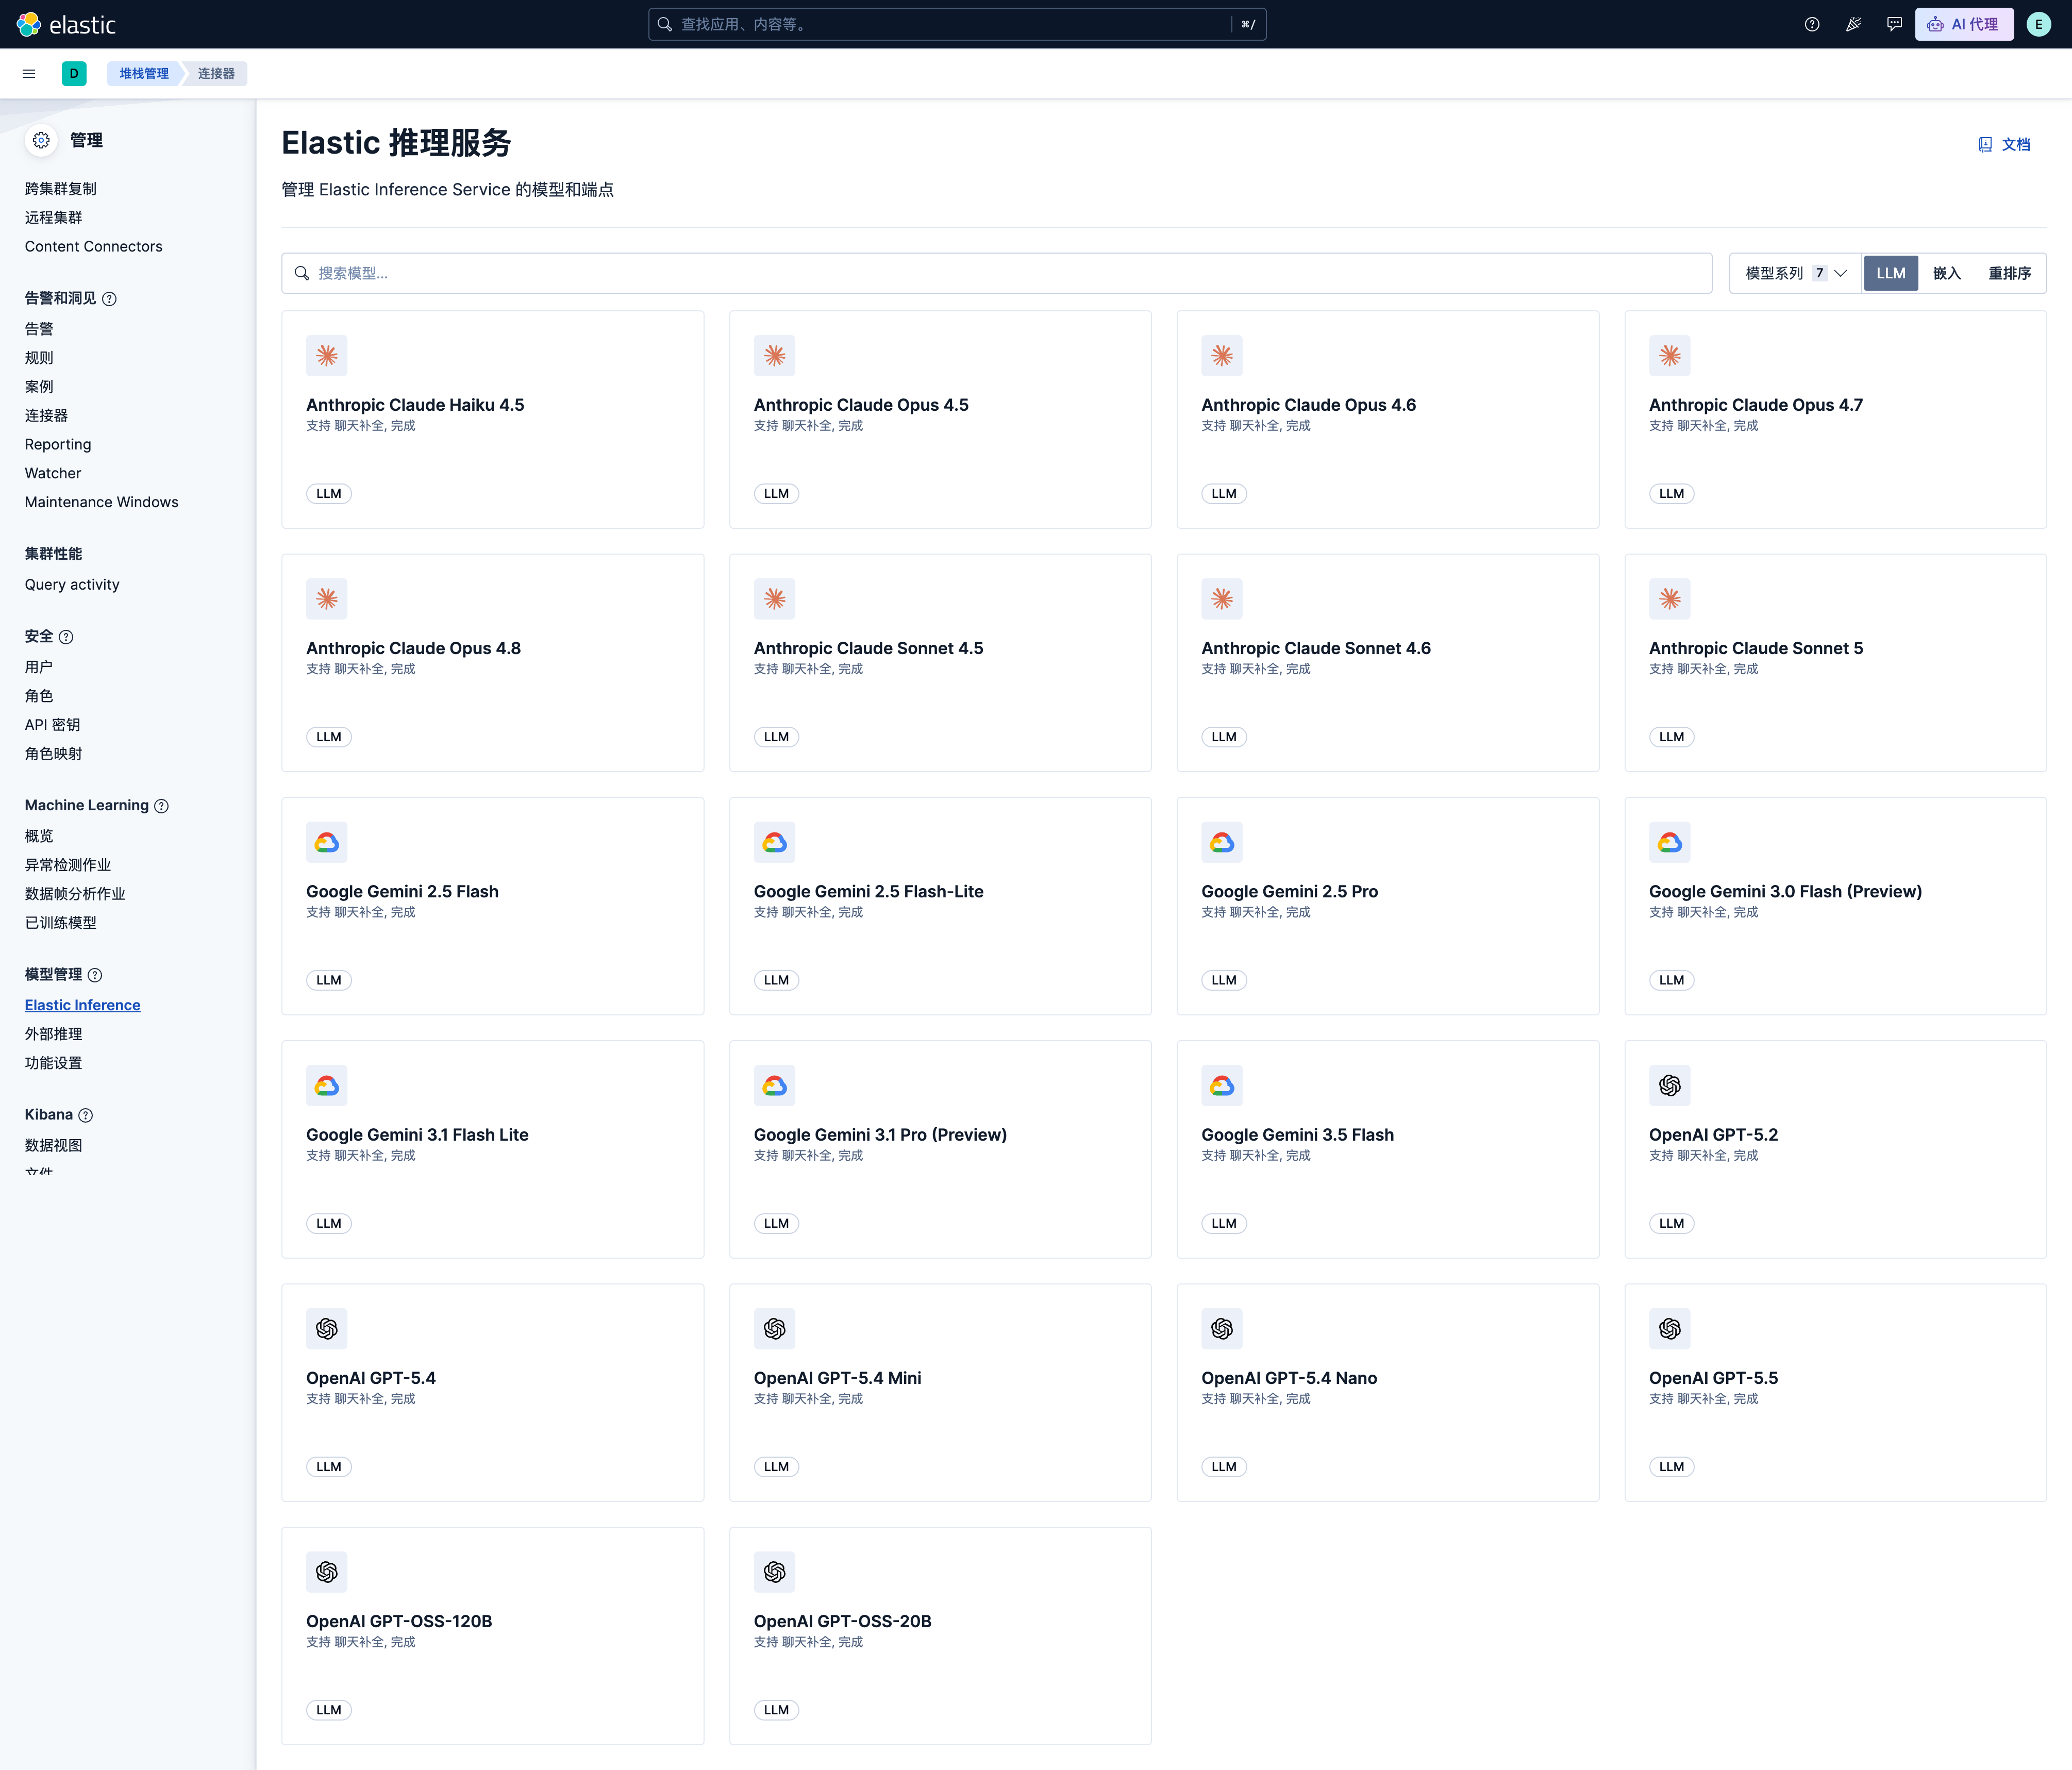This screenshot has height=1770, width=2072.
Task: Click the Google Gemini 3.1 Pro (Preview) title
Action: (880, 1135)
